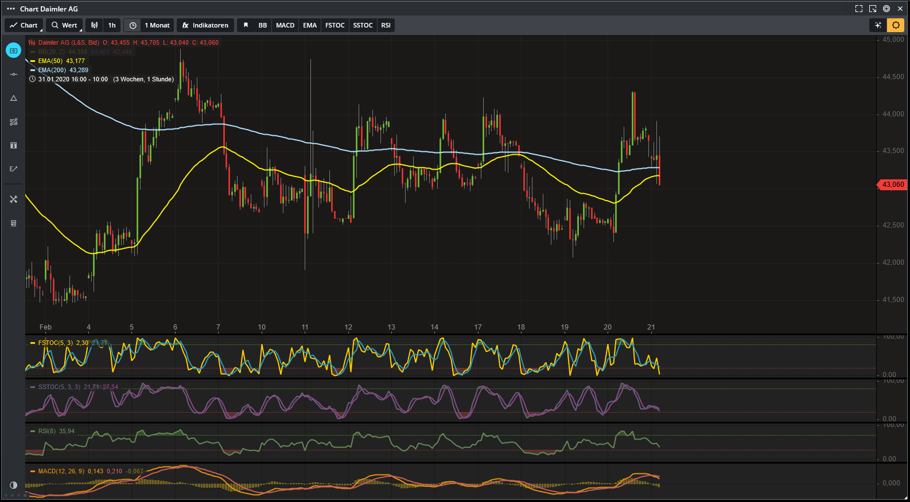The height and width of the screenshot is (502, 910).
Task: Open the Fibonacci/trend lines tool
Action: pyautogui.click(x=13, y=121)
